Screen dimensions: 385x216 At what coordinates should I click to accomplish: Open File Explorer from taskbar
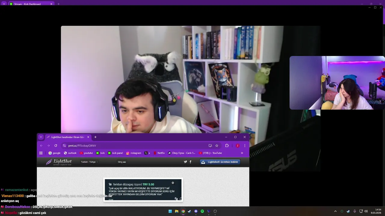[177, 211]
